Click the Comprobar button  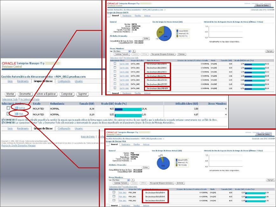pos(67,94)
